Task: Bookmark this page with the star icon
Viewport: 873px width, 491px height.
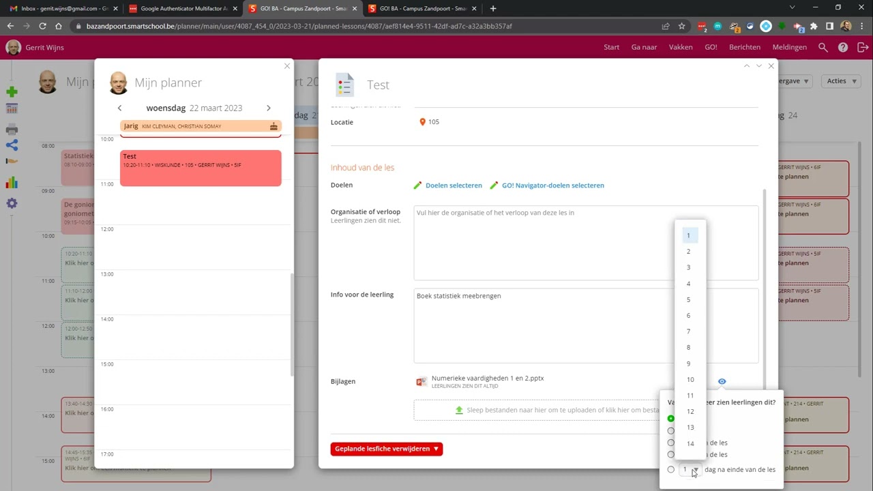Action: coord(681,26)
